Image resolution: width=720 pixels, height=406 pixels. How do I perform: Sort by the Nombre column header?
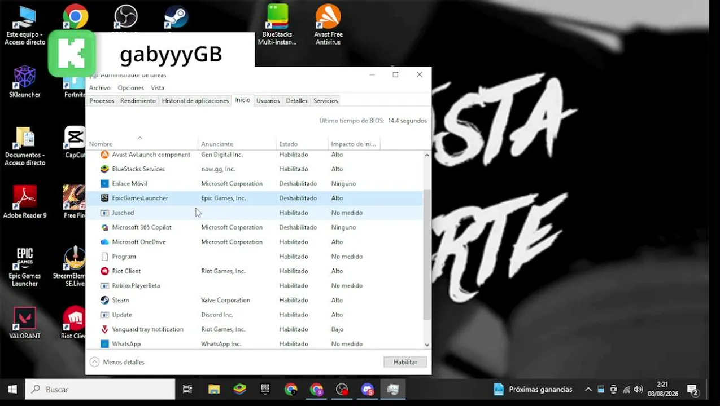[x=141, y=144]
